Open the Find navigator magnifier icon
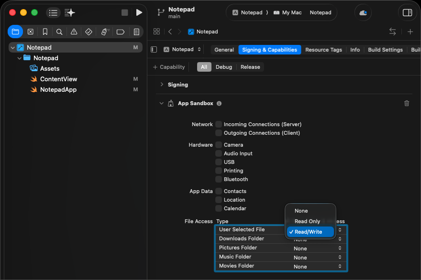The height and width of the screenshot is (280, 421). pyautogui.click(x=59, y=32)
